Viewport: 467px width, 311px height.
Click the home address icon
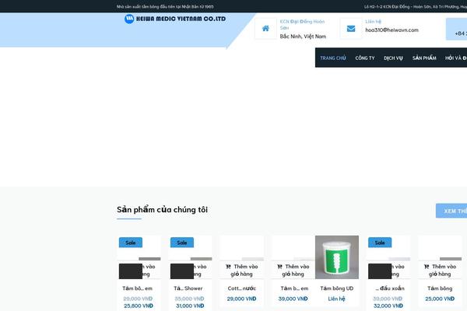point(265,28)
